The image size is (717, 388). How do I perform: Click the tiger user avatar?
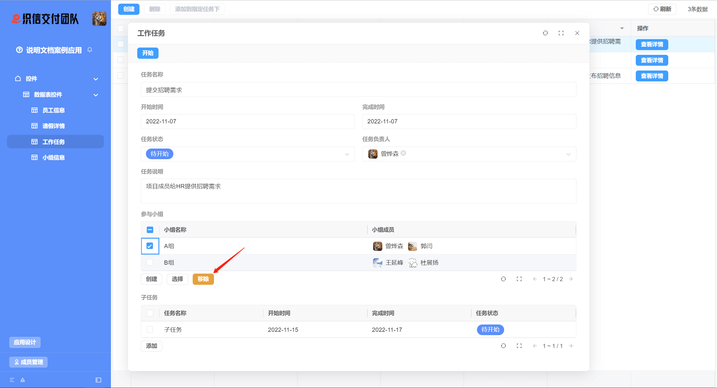[x=99, y=19]
